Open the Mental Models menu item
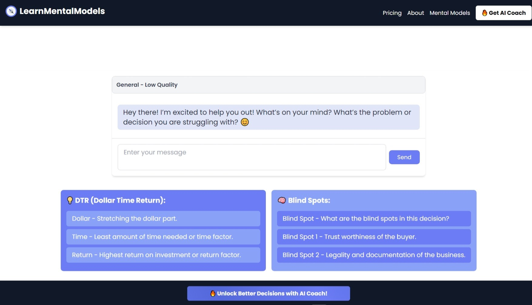 point(450,13)
